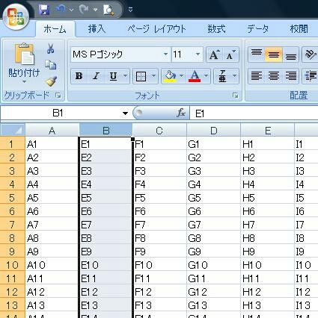The width and height of the screenshot is (318, 318).
Task: Open the クリップボード dialog launcher
Action: (58, 96)
